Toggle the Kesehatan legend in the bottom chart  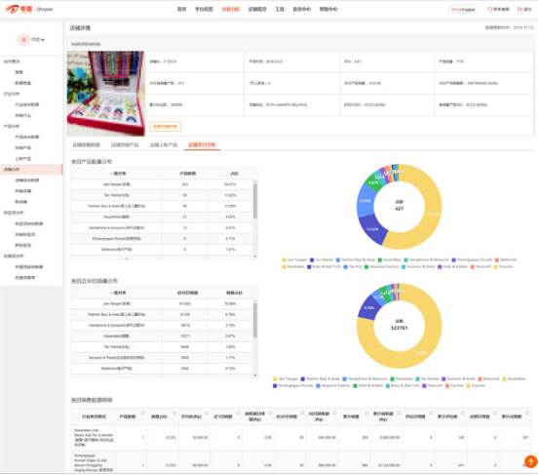pyautogui.click(x=402, y=378)
